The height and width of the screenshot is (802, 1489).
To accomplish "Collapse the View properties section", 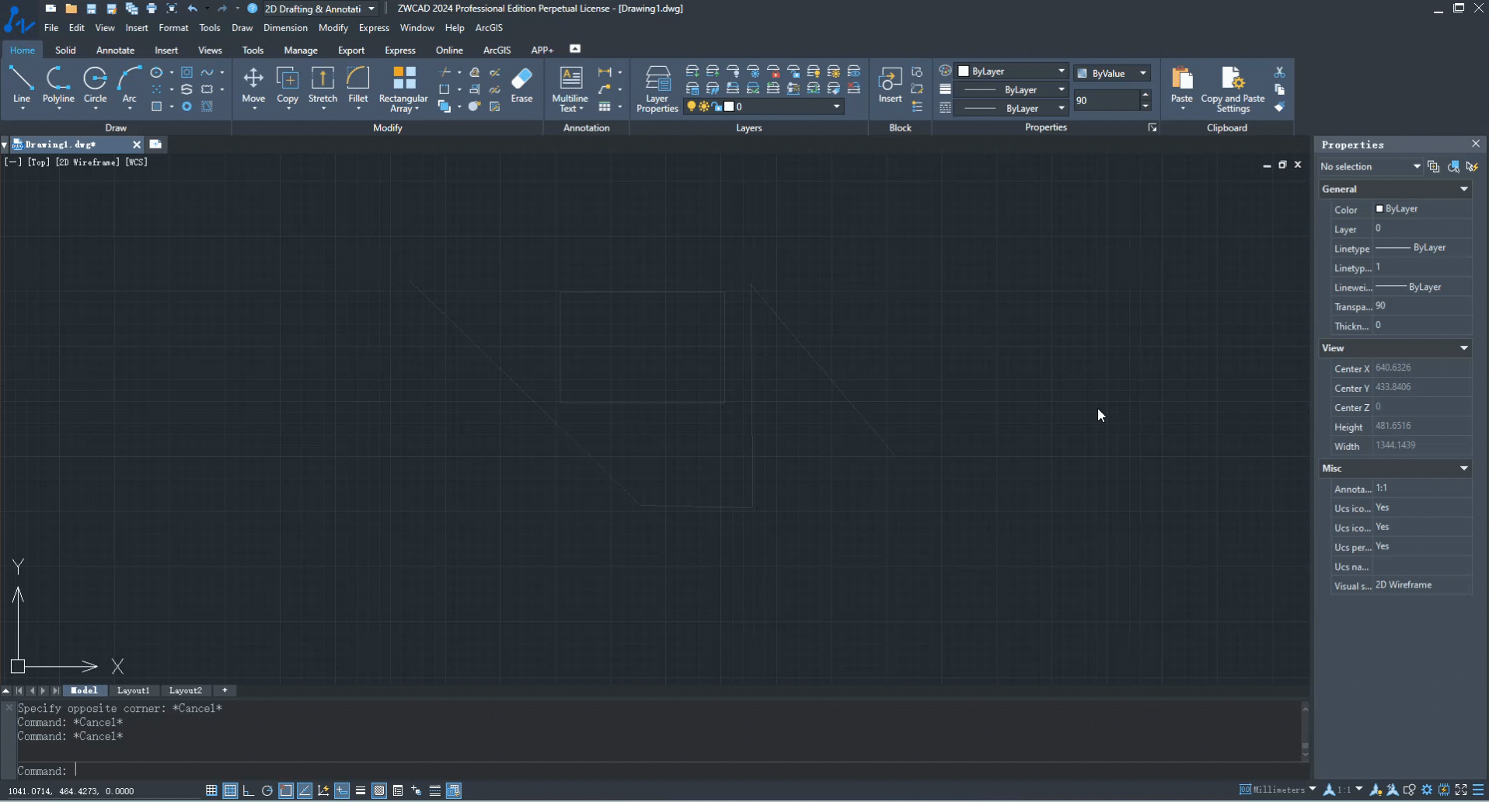I will tap(1464, 348).
